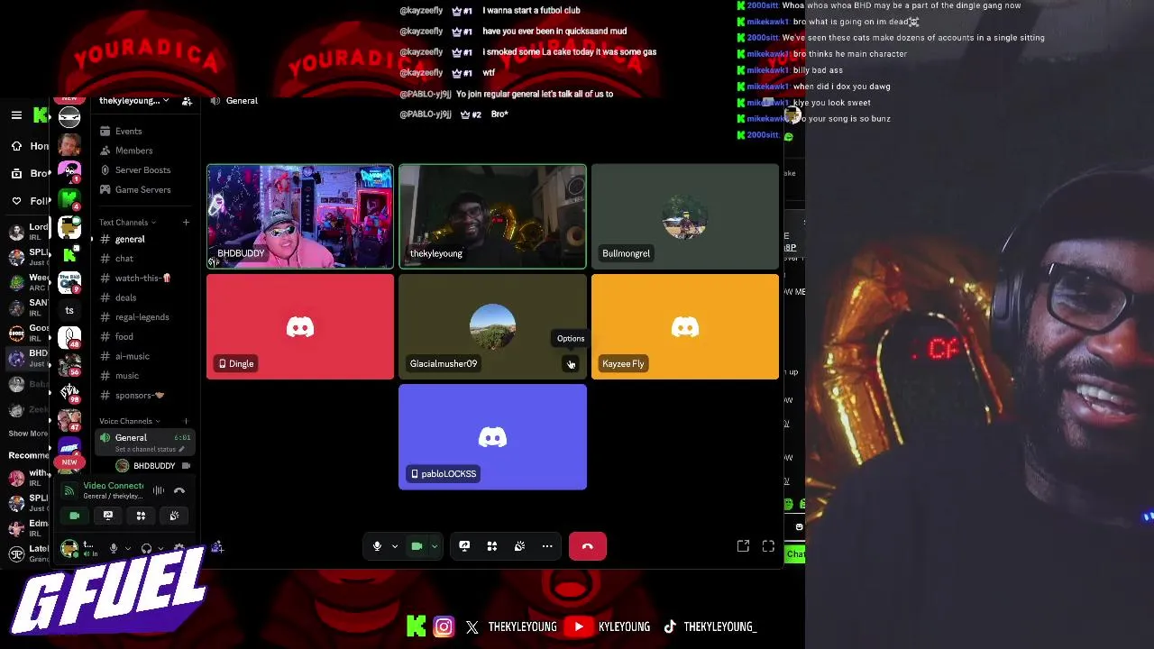Open Game Servers page
This screenshot has height=649, width=1154.
(143, 190)
